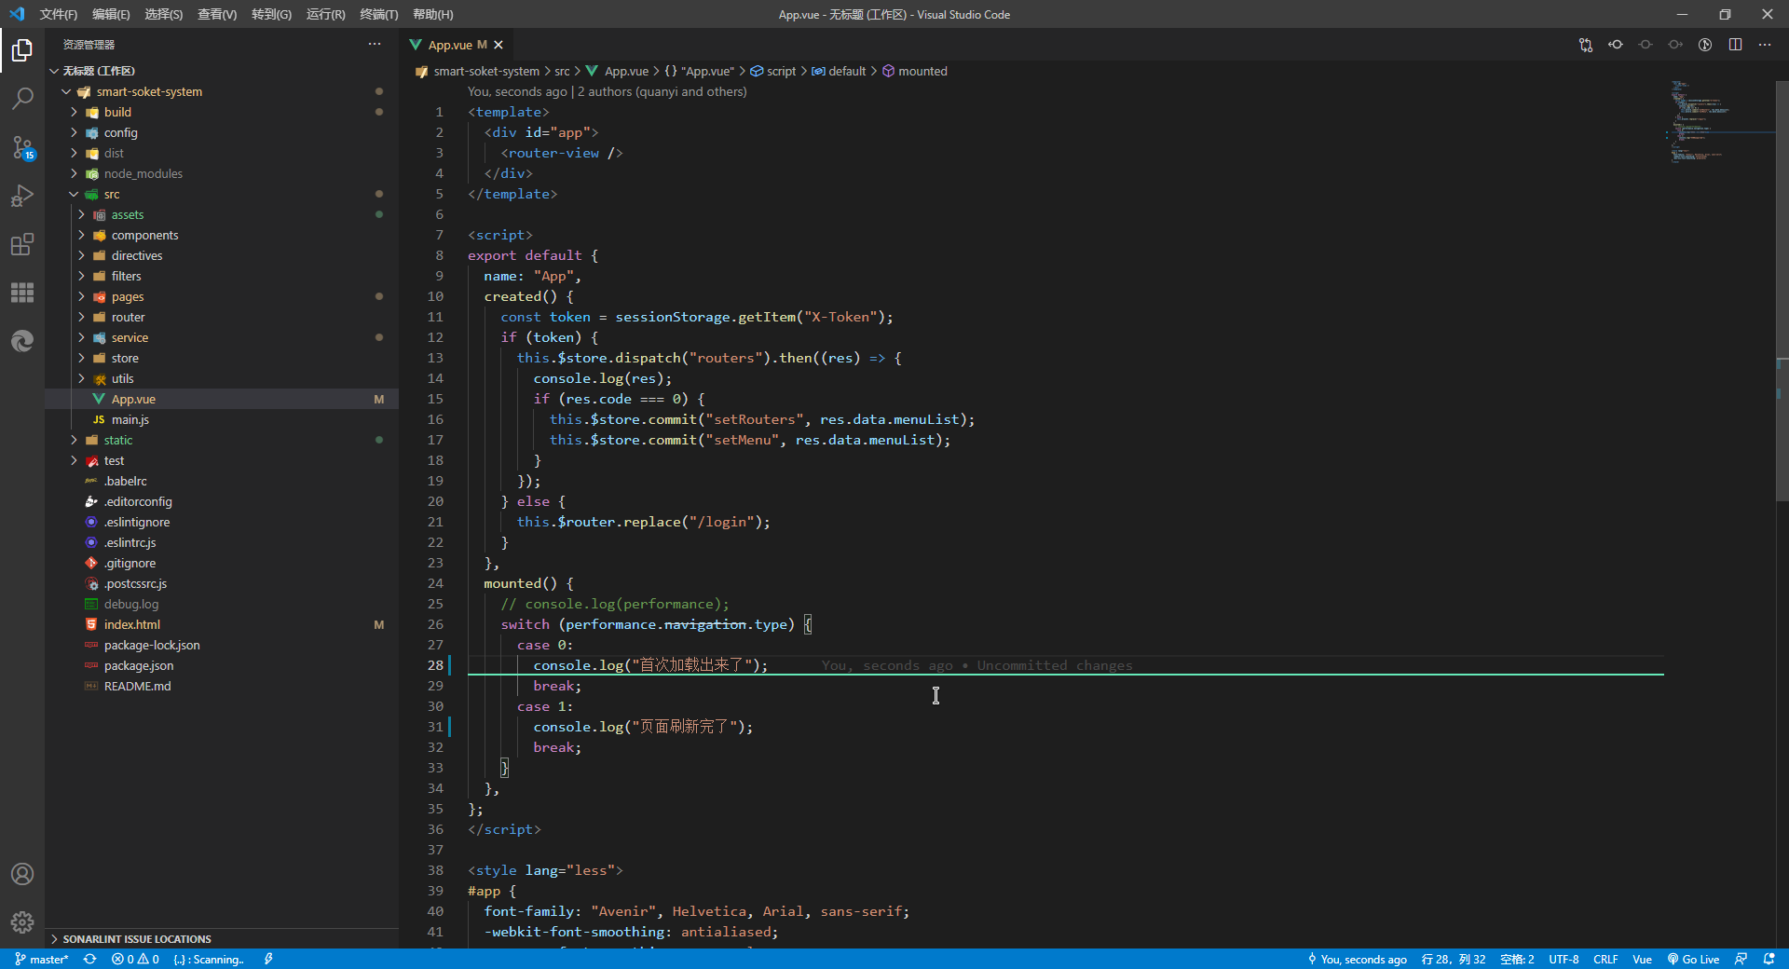
Task: Open the Search view in activity bar
Action: pyautogui.click(x=22, y=99)
